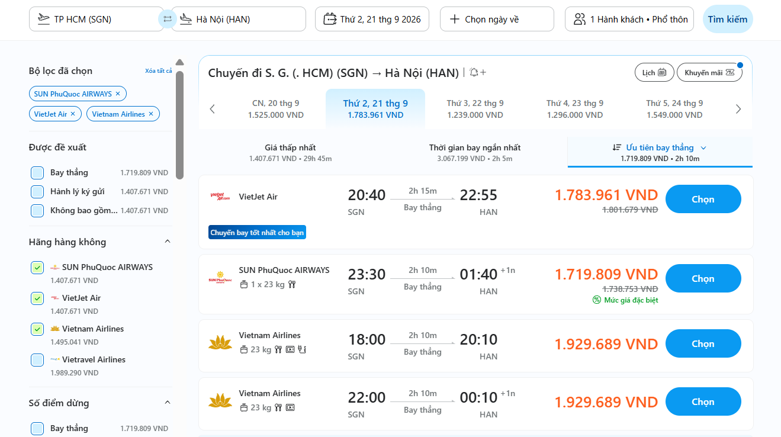Viewport: 781px width, 437px height.
Task: Click baggage icon on 18:00 Vietnam Airlines flight
Action: [244, 349]
